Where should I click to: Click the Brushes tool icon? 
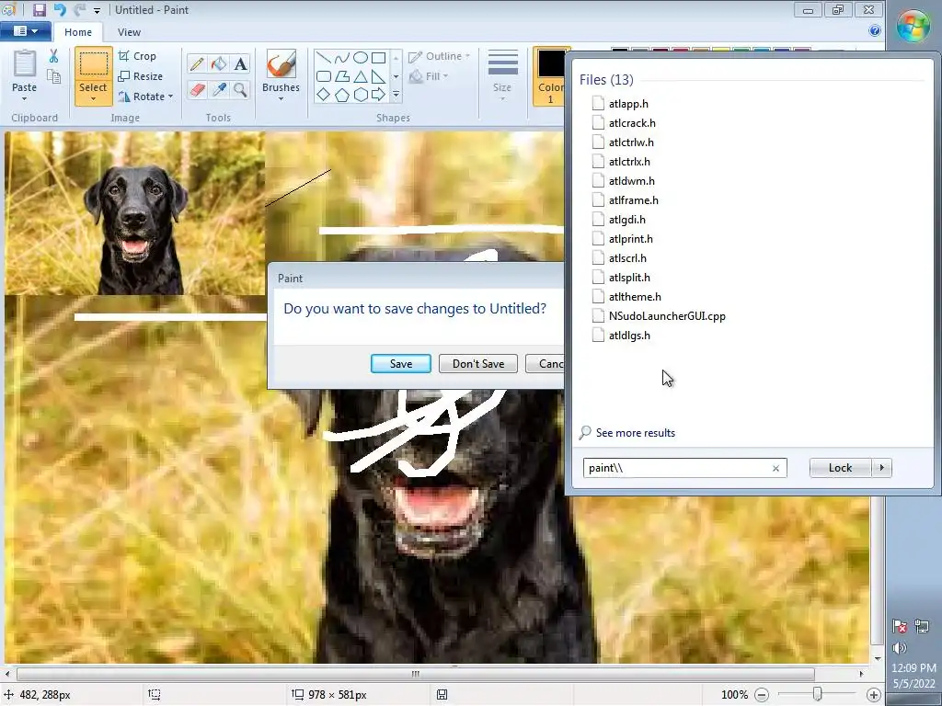point(281,64)
